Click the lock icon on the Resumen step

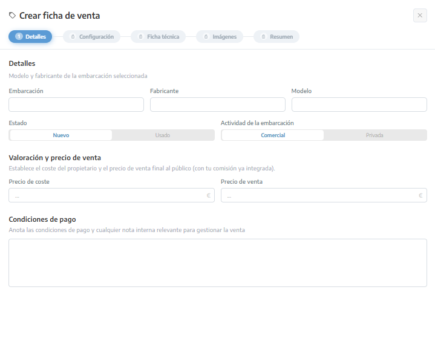(x=264, y=37)
